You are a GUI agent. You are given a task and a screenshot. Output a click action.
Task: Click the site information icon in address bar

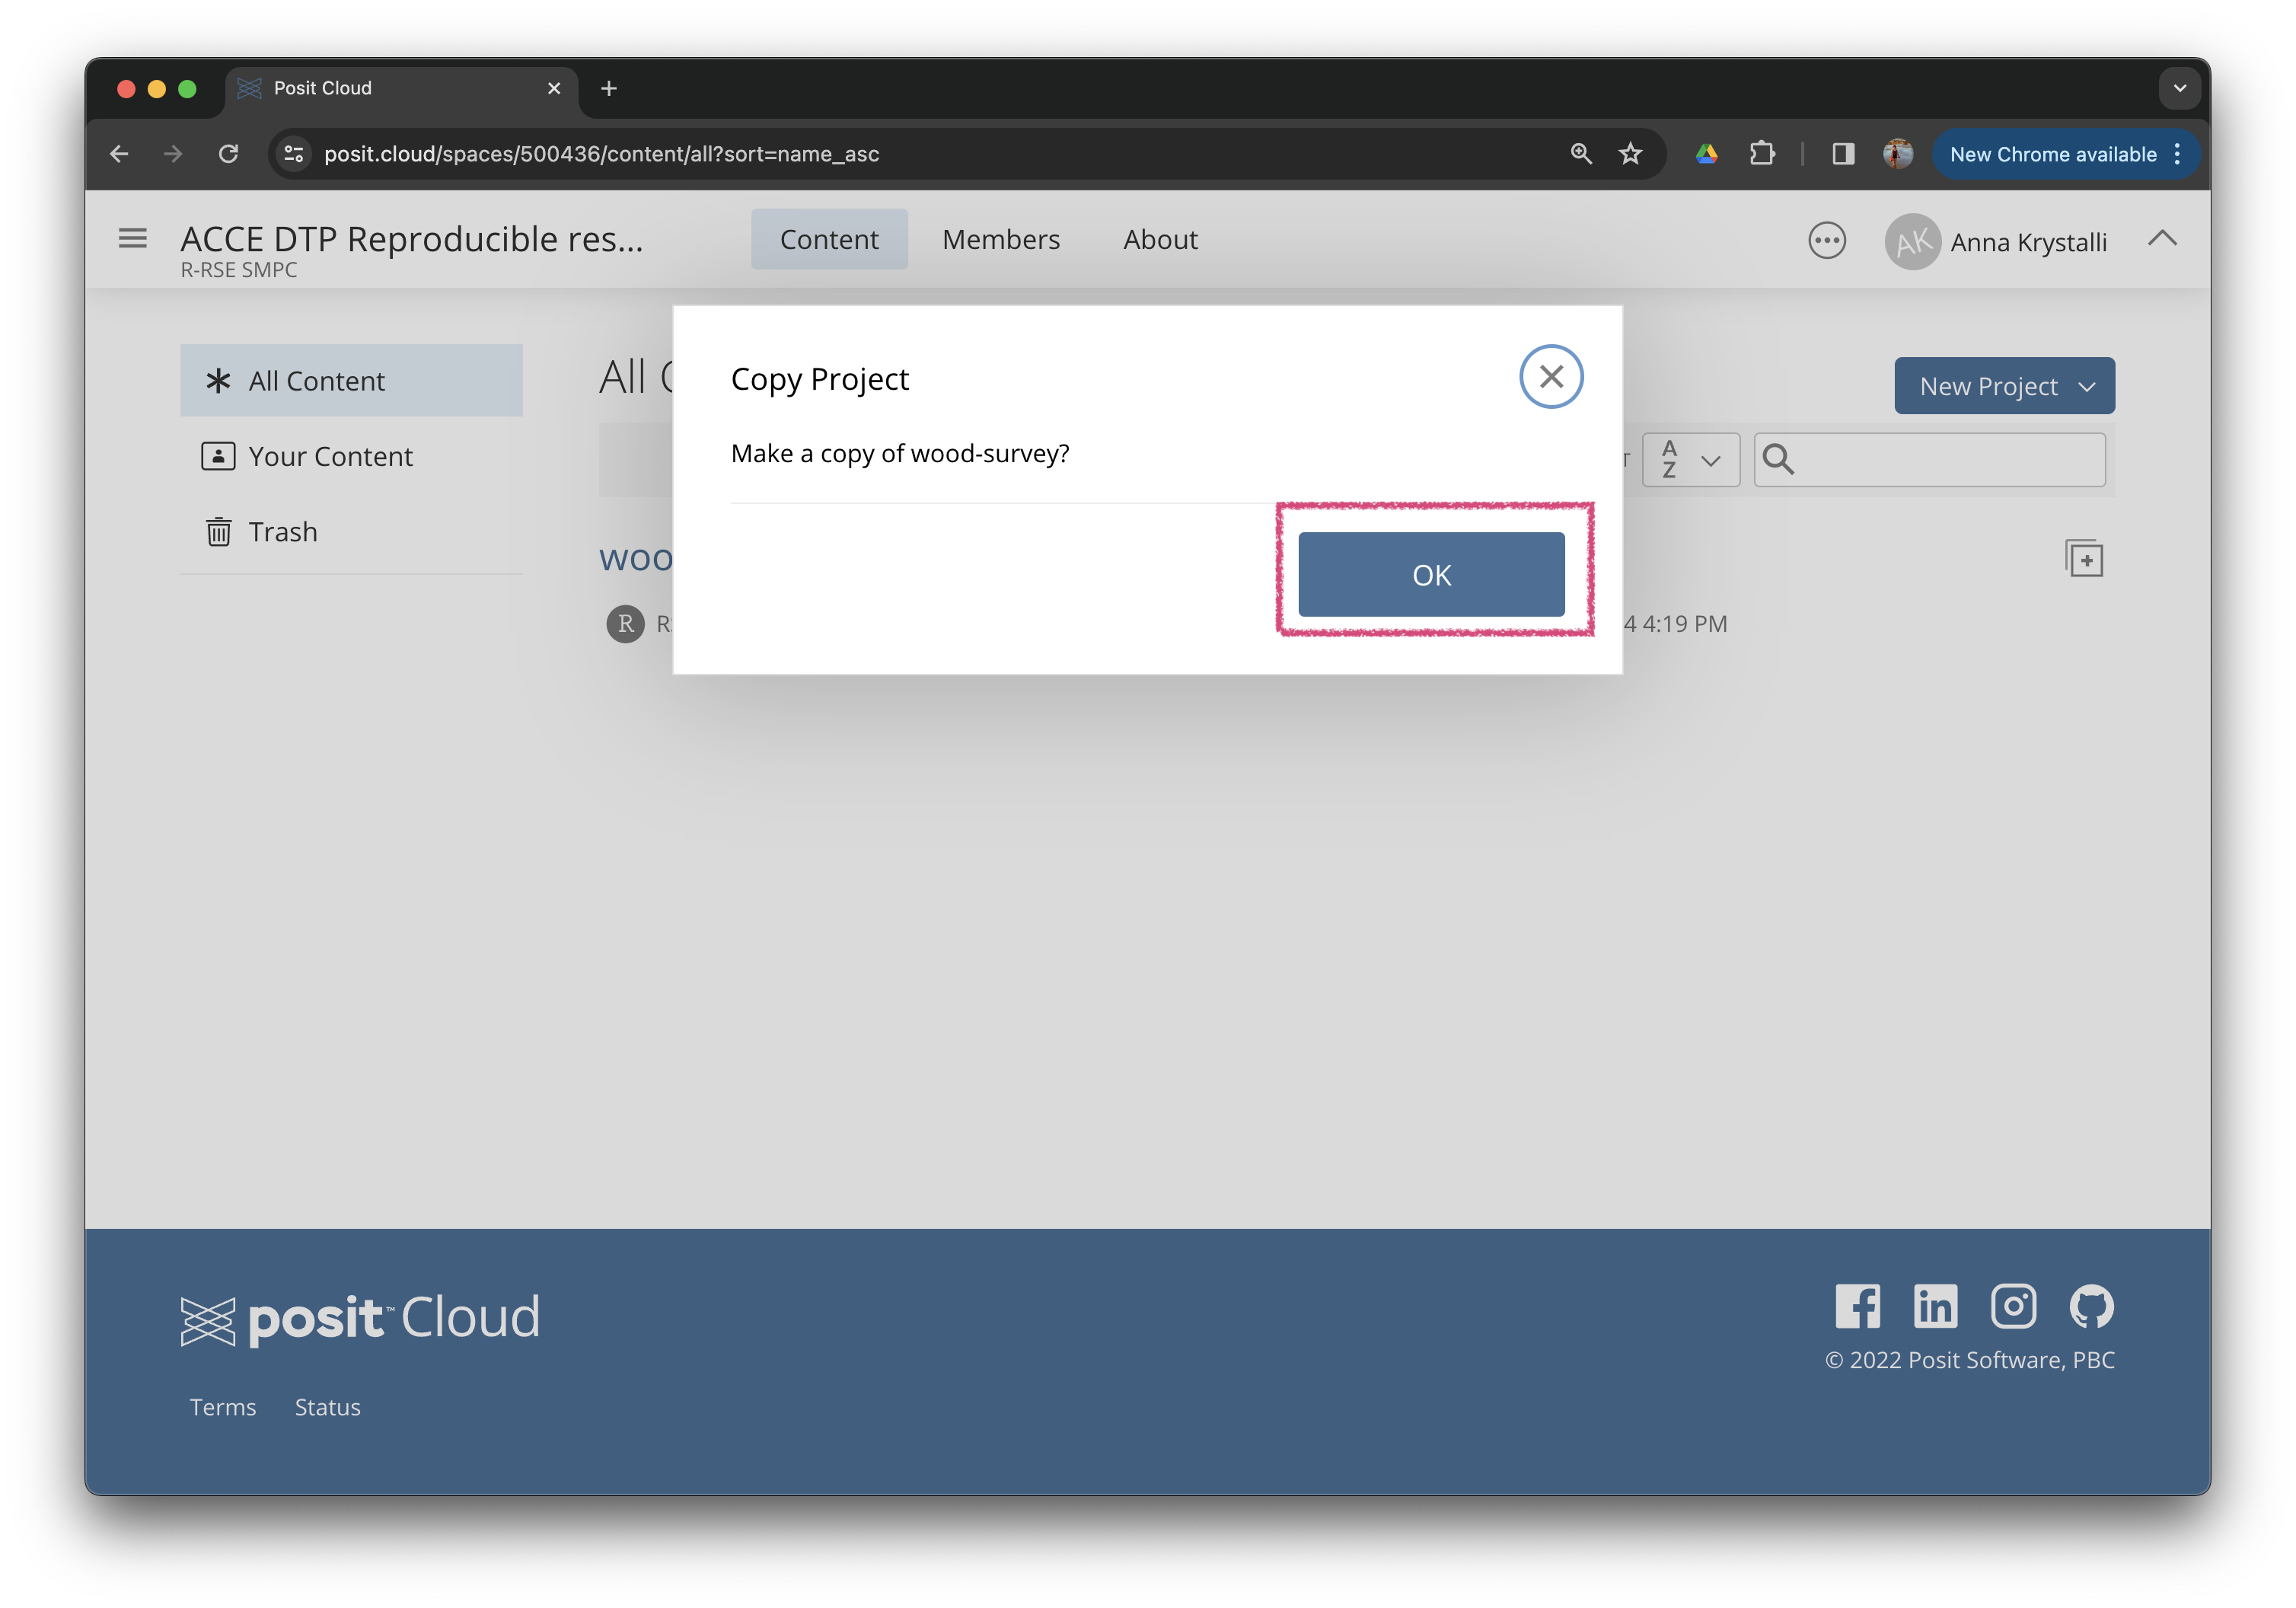(x=294, y=154)
